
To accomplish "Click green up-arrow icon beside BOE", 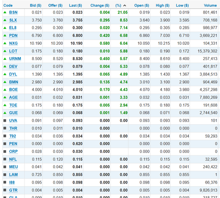I will (x=5, y=90).
